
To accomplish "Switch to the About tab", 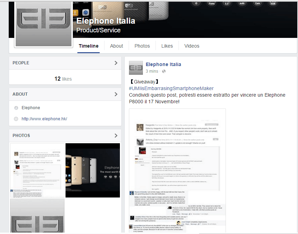I will [x=116, y=46].
